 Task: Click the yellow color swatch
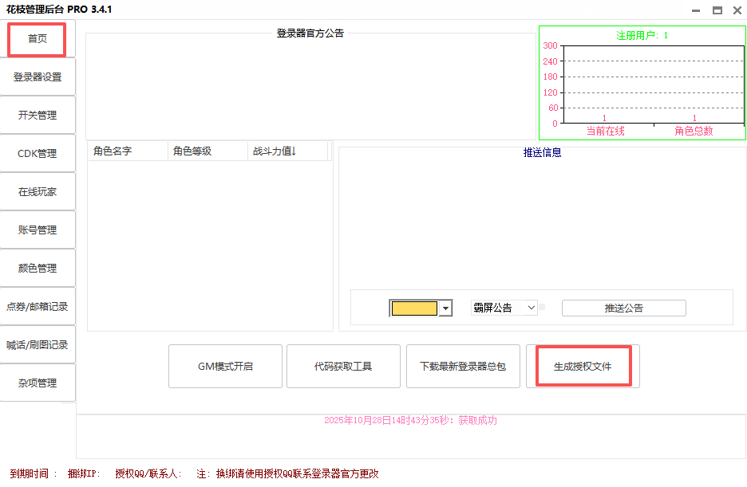pyautogui.click(x=413, y=308)
